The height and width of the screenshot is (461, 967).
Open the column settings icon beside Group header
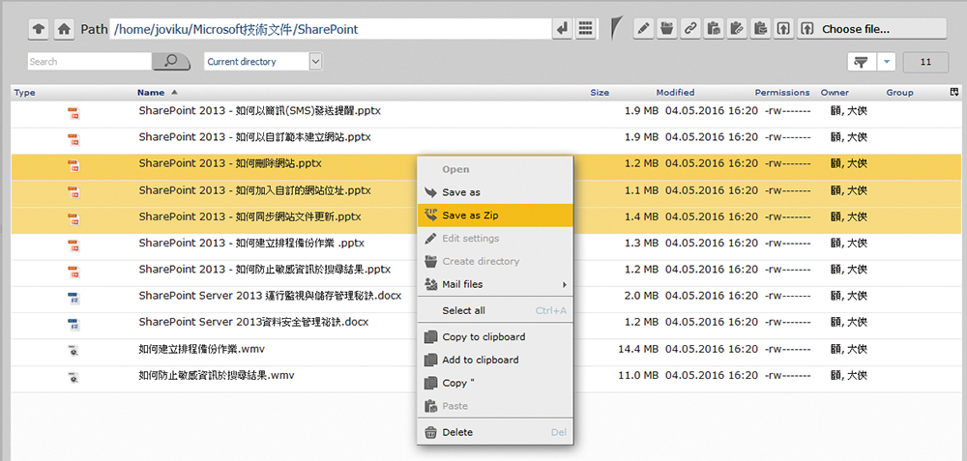pyautogui.click(x=954, y=93)
